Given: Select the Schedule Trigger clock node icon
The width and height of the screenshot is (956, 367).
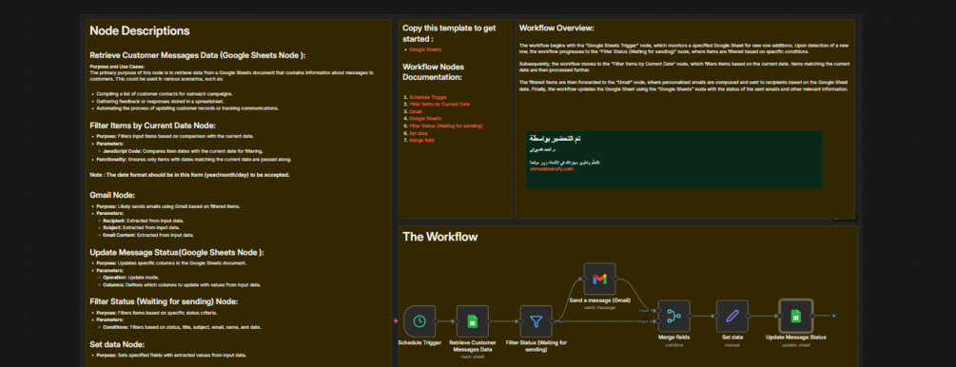Looking at the screenshot, I should pos(419,320).
